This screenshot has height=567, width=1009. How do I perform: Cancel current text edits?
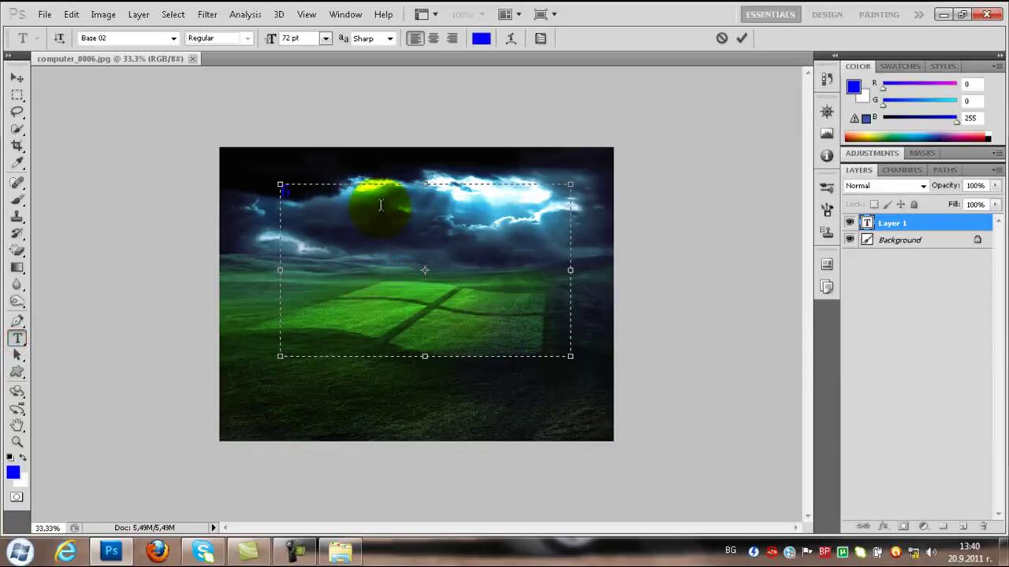point(721,38)
